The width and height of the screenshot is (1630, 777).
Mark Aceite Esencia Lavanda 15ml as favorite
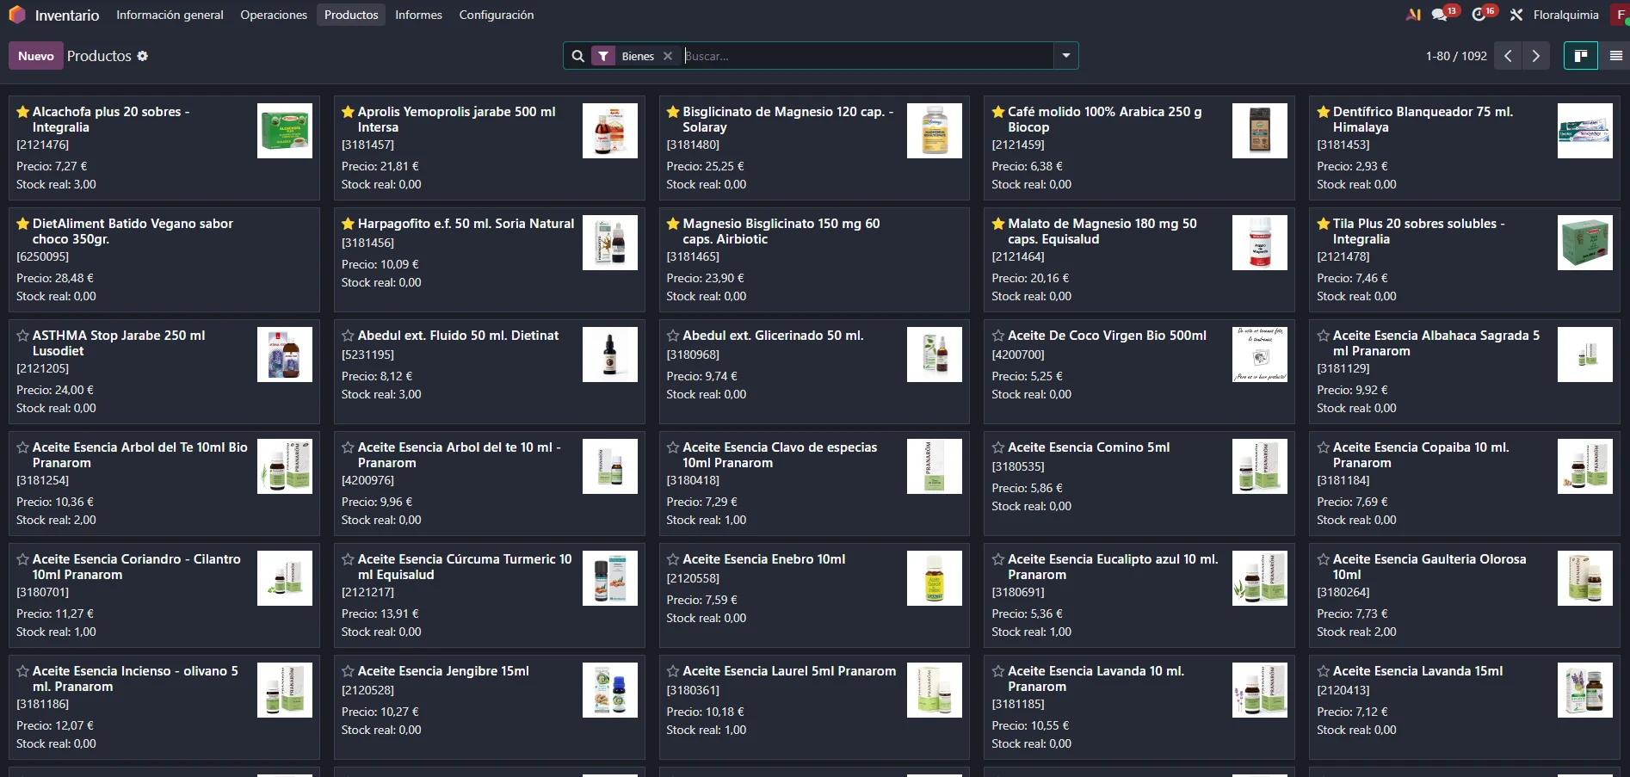[1324, 671]
